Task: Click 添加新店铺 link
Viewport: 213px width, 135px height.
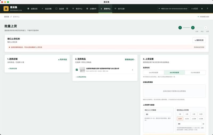Action: (13, 69)
